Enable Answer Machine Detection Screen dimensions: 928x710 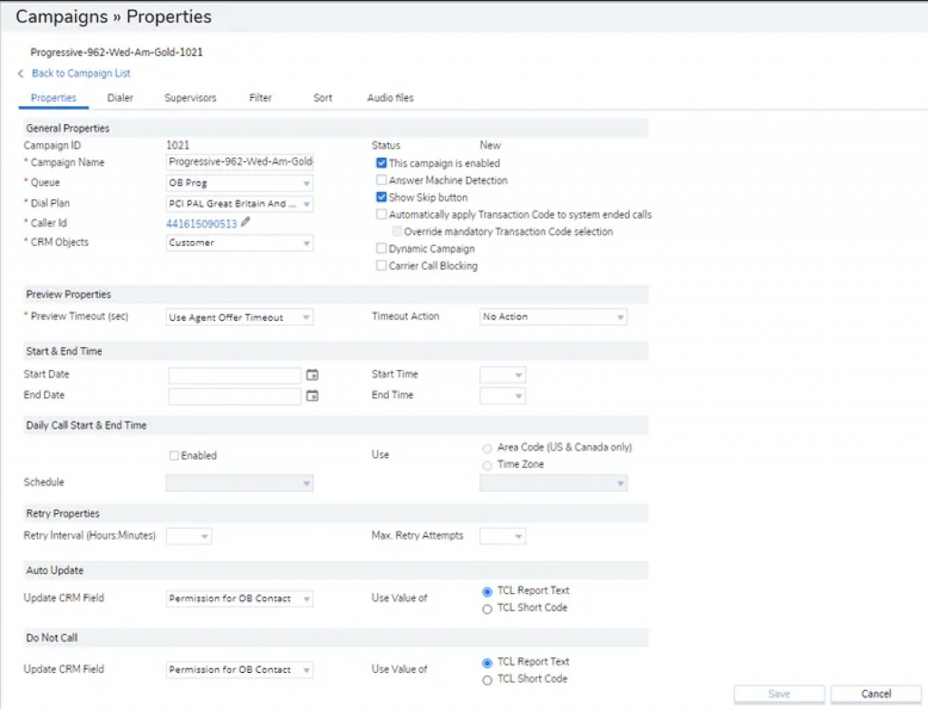(x=382, y=180)
